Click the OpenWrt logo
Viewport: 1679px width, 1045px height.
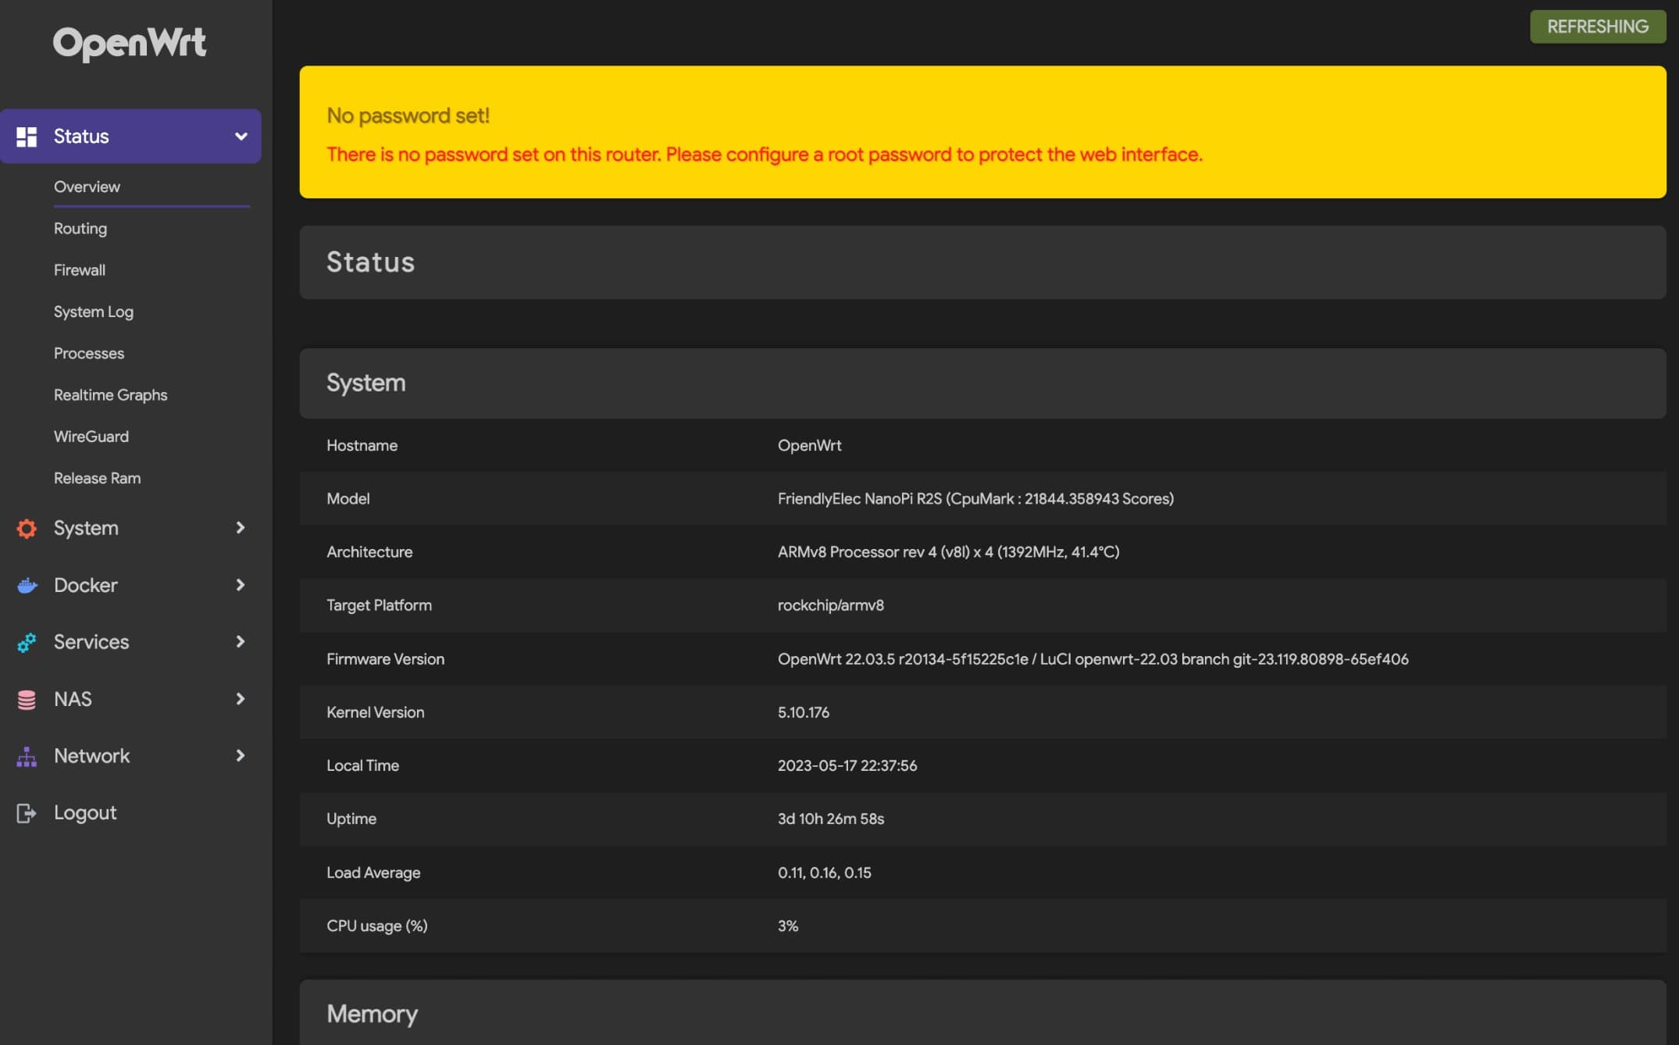pyautogui.click(x=130, y=43)
